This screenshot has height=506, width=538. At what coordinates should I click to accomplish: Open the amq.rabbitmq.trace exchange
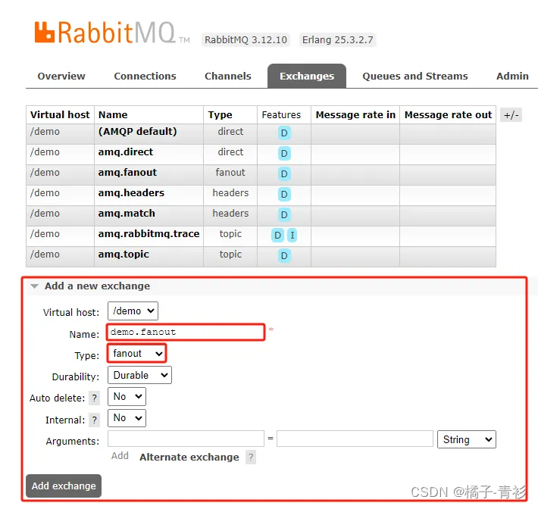149,234
